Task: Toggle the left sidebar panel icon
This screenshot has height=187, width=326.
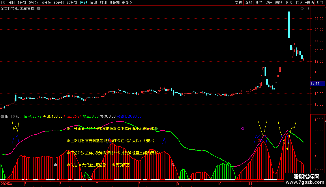Action: pos(3,3)
